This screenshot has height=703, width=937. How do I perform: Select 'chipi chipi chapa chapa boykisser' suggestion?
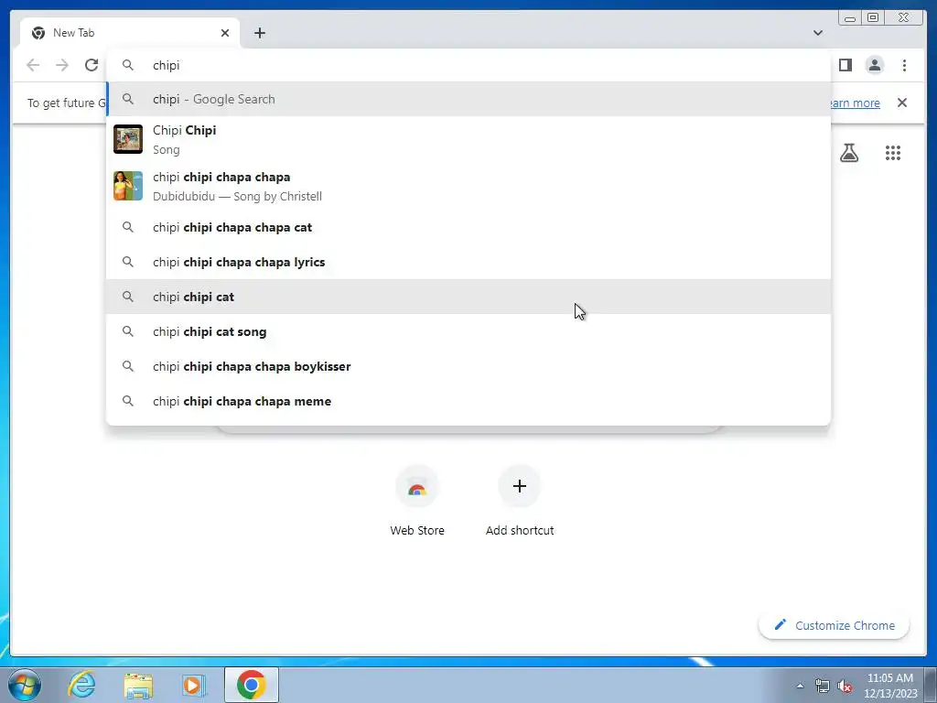[468, 366]
